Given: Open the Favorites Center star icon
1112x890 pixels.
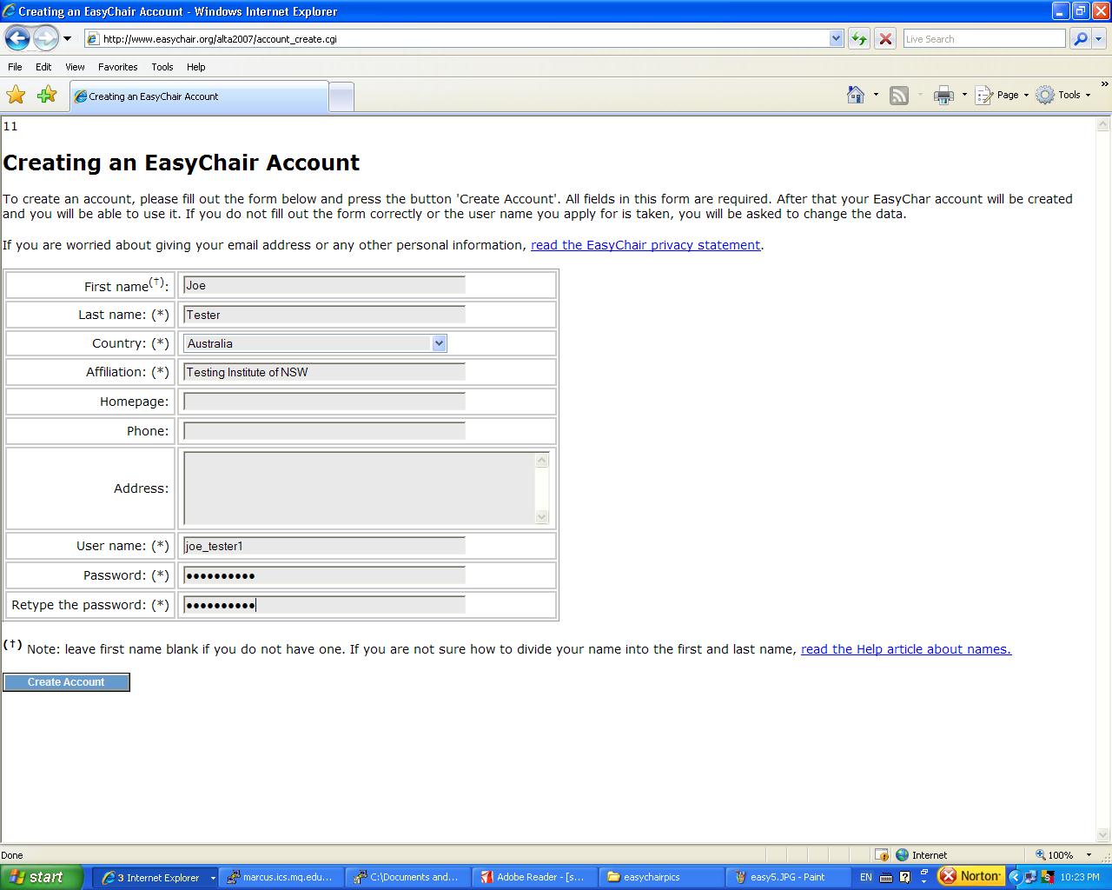Looking at the screenshot, I should pyautogui.click(x=16, y=95).
